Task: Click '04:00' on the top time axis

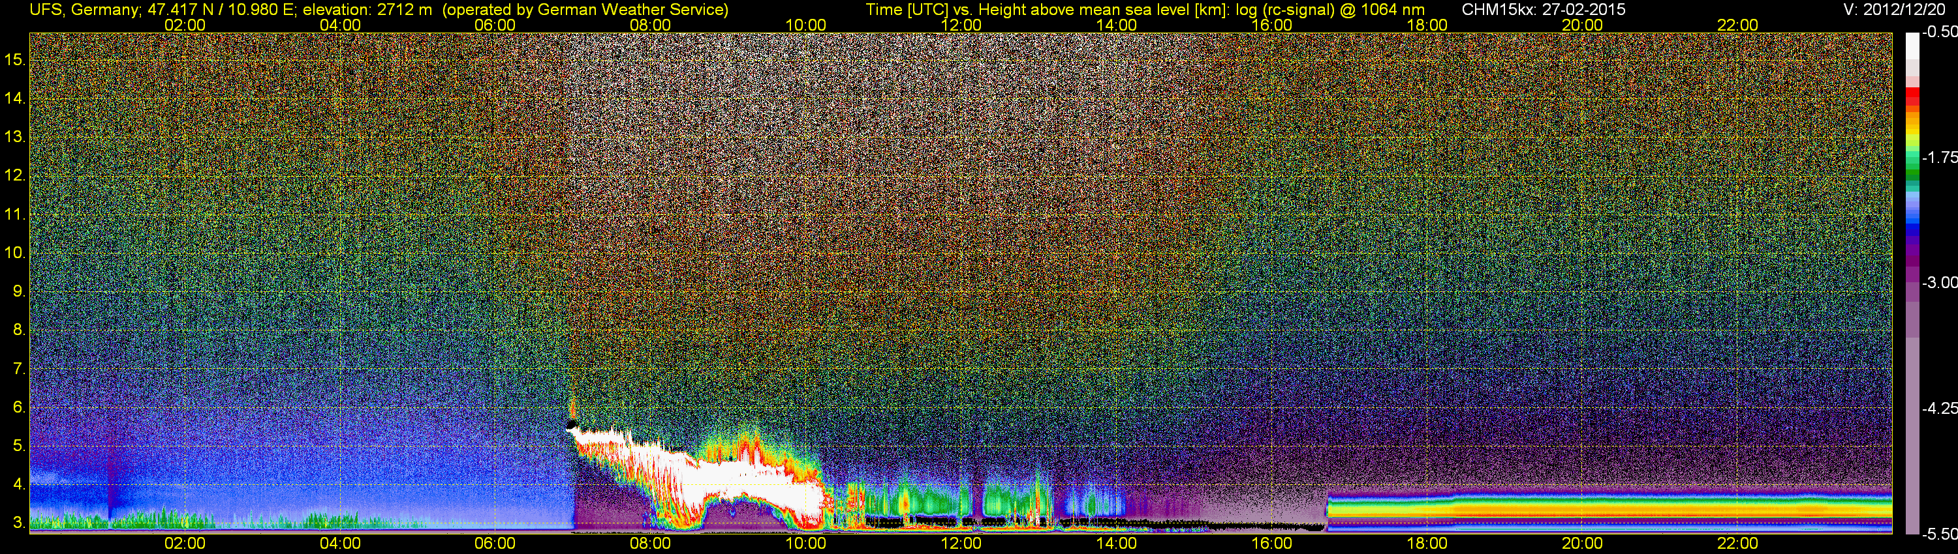Action: 340,25
